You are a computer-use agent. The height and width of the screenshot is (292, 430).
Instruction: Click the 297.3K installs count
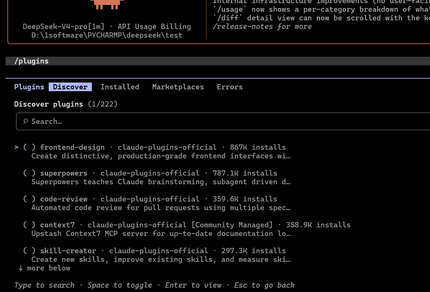254,251
